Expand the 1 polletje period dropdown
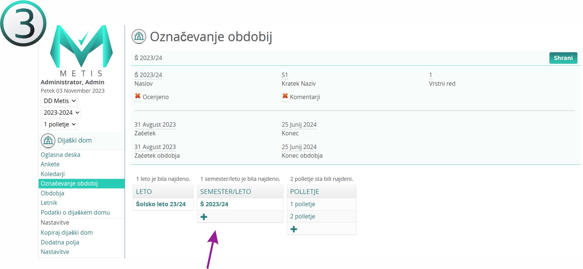 pyautogui.click(x=59, y=124)
